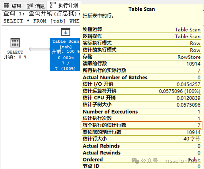The image size is (204, 169).
Task: Click the arrow connecting SELECT and Table Scan
Action: click(39, 49)
